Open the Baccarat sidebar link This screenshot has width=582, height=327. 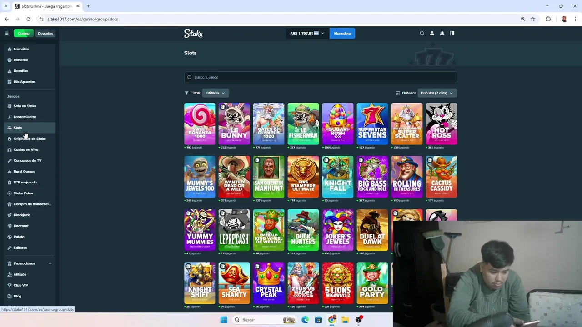pyautogui.click(x=30, y=226)
